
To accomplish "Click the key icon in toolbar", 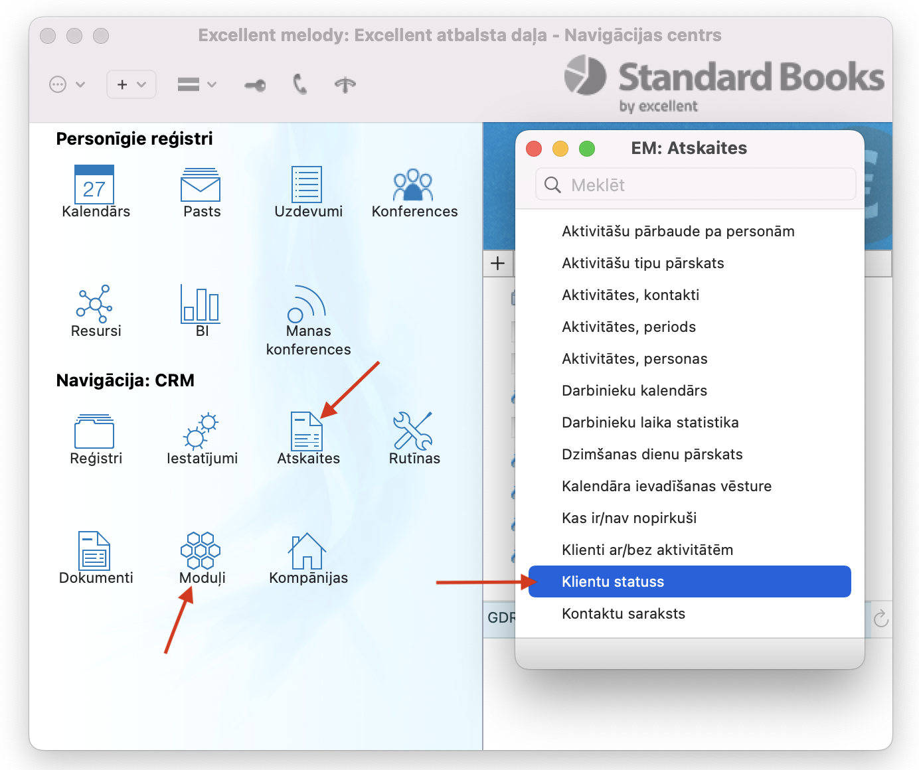I will pyautogui.click(x=255, y=85).
